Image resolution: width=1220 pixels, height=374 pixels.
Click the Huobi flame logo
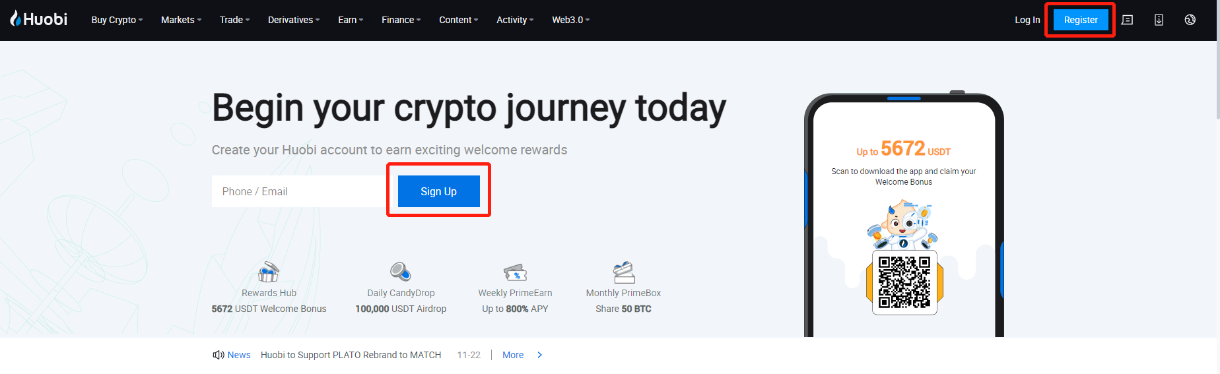pos(16,18)
